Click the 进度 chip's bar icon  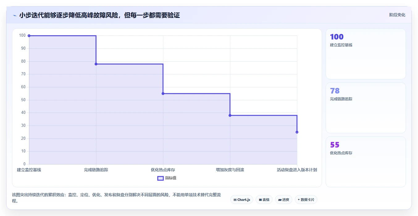point(280,200)
